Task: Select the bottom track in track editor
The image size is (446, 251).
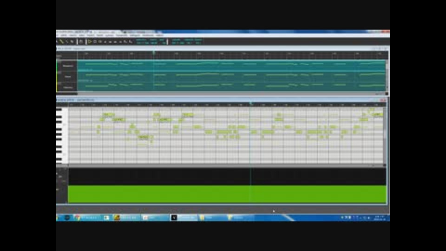Action: (x=68, y=87)
